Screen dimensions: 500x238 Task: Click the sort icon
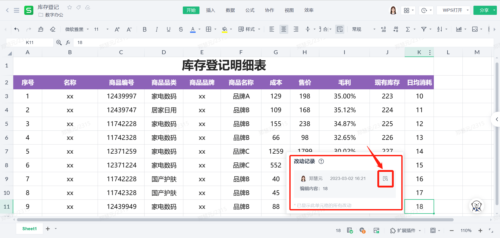440,29
